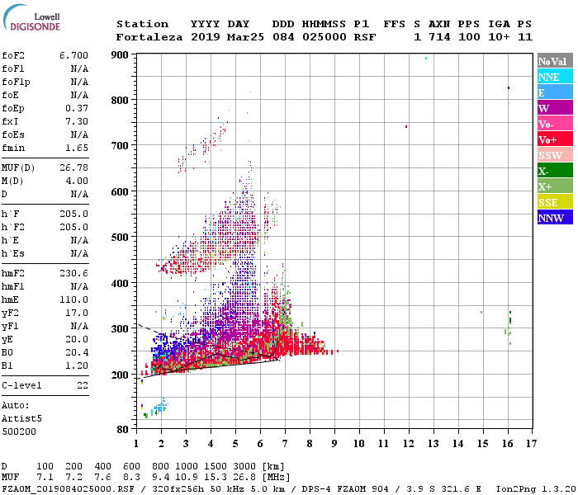Click the 17 MHz frequency axis label
The image size is (578, 495).
pyautogui.click(x=532, y=444)
